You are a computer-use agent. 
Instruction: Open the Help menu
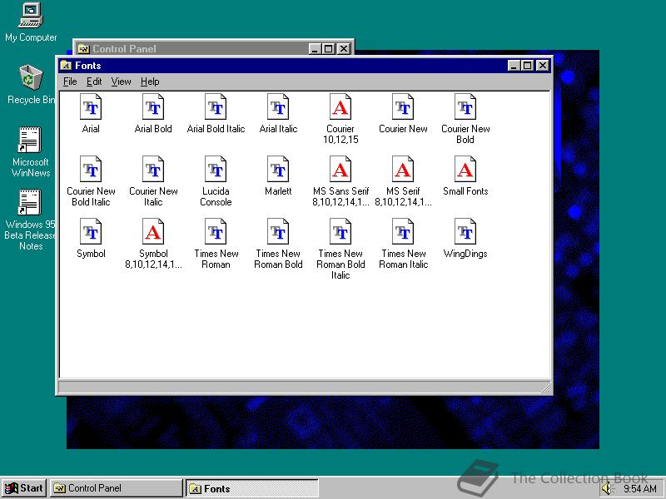pyautogui.click(x=150, y=82)
